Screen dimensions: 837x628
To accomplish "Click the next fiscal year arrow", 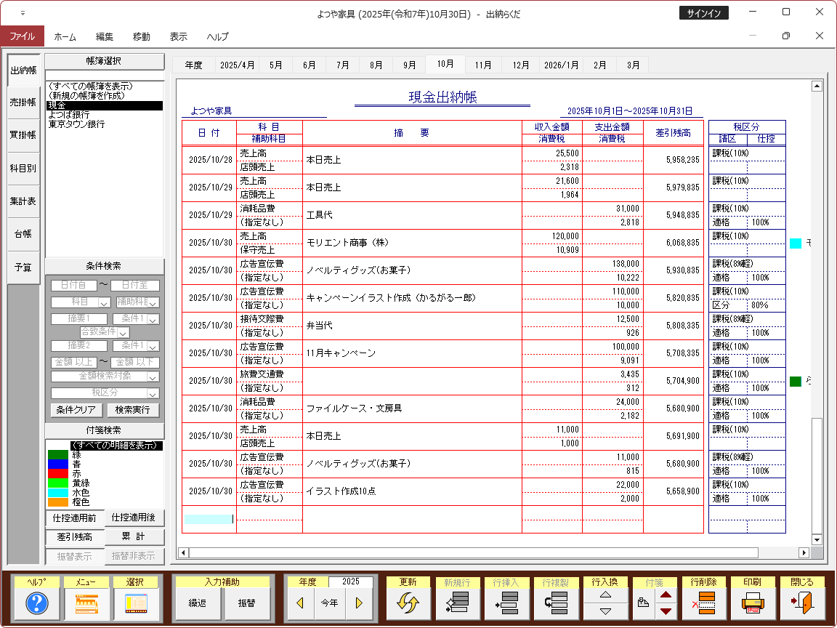I will [358, 603].
